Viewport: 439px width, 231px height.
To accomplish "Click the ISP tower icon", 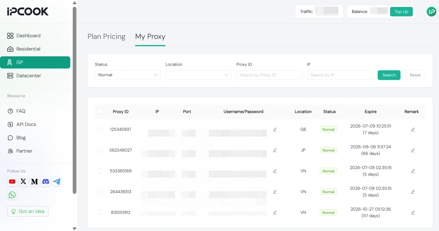I will point(10,62).
